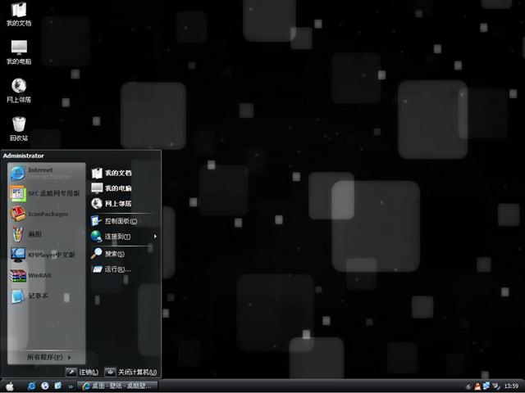525x393 pixels.
Task: Click the 13:59 clock
Action: [511, 386]
